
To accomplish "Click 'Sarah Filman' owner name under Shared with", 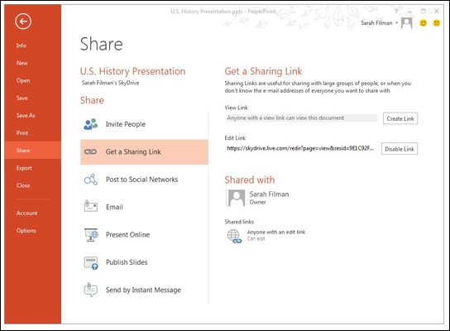I will tap(269, 194).
